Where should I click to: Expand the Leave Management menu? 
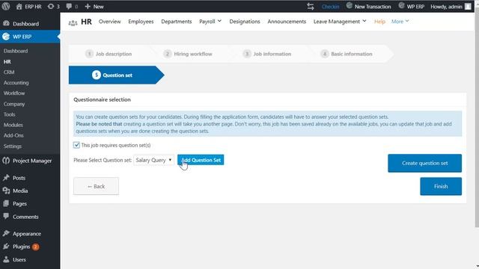tap(340, 22)
